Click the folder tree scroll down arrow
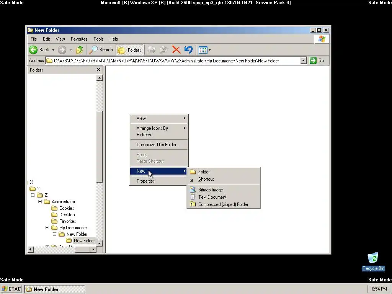Screen dimensions: 392x294 (100, 243)
